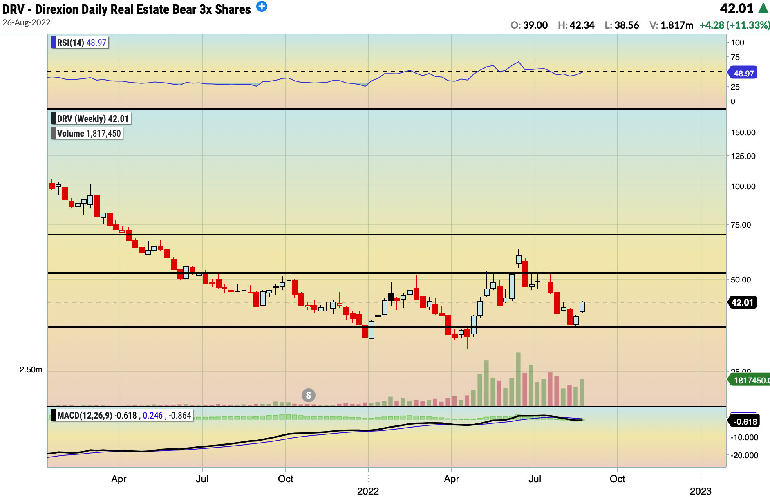This screenshot has height=497, width=770.
Task: Click the chart title DRV - Direxion Daily
Action: coord(127,9)
